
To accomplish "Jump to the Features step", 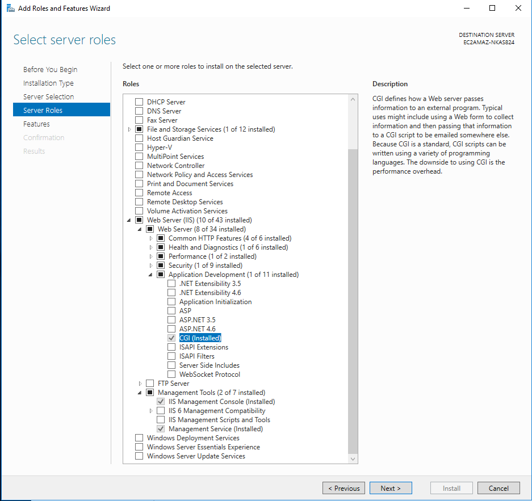I will [x=36, y=124].
